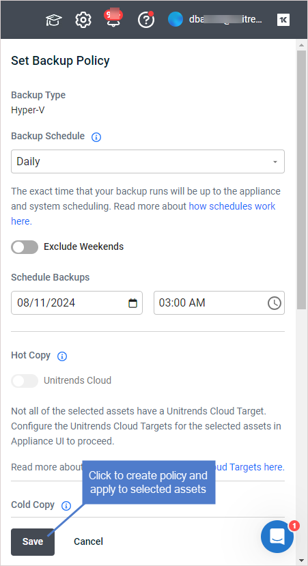Viewport: 308px width, 566px height.
Task: View notifications via the bell icon
Action: click(x=113, y=18)
